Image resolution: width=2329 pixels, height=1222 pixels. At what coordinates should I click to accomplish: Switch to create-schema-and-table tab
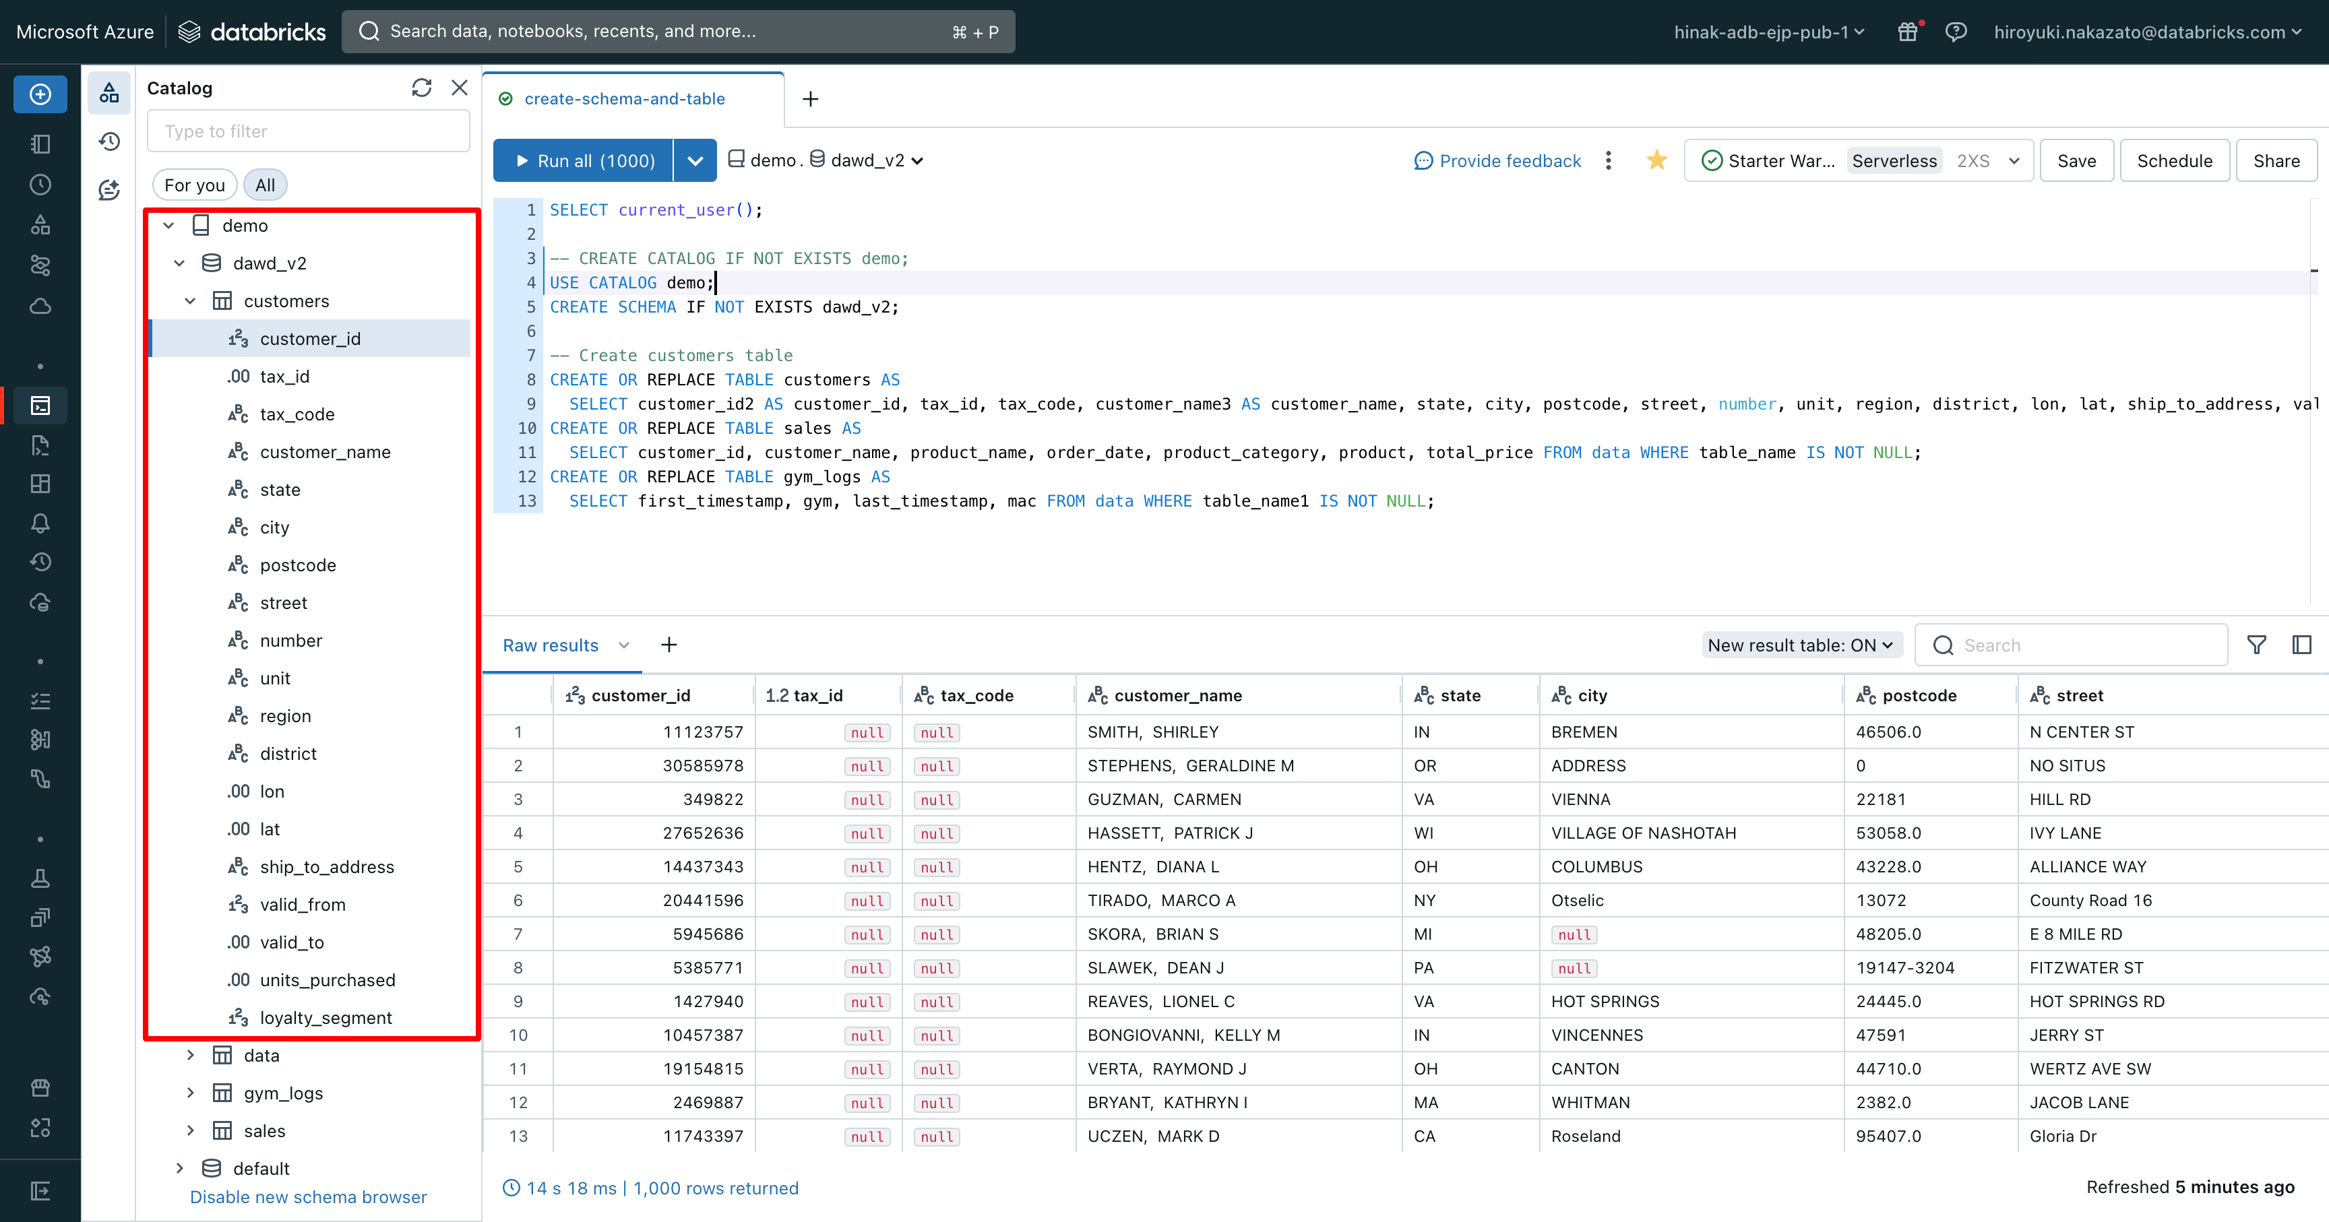coord(624,98)
